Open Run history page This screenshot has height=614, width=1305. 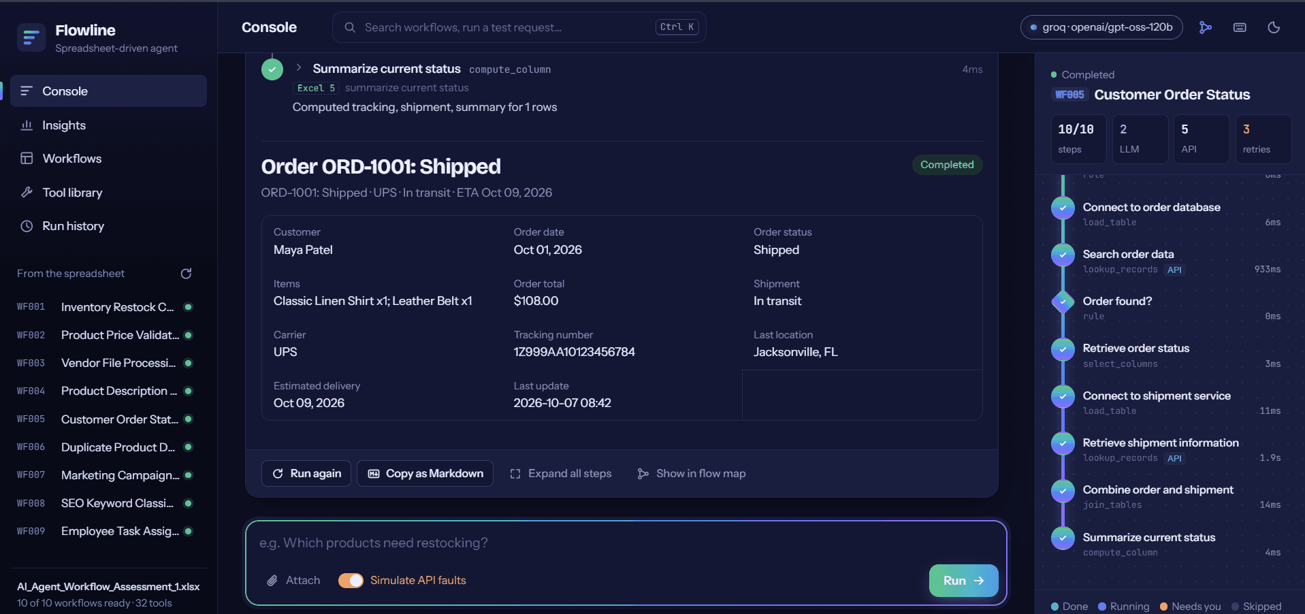tap(108, 226)
